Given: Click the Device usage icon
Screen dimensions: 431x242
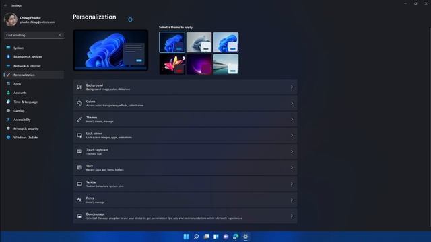Looking at the screenshot, I should coord(79,216).
